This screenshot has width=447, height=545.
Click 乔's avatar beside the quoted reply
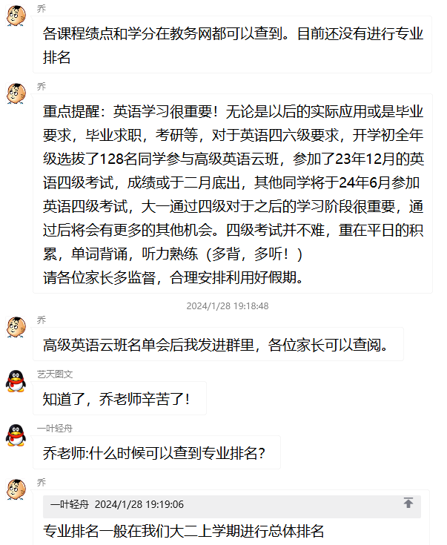[16, 489]
